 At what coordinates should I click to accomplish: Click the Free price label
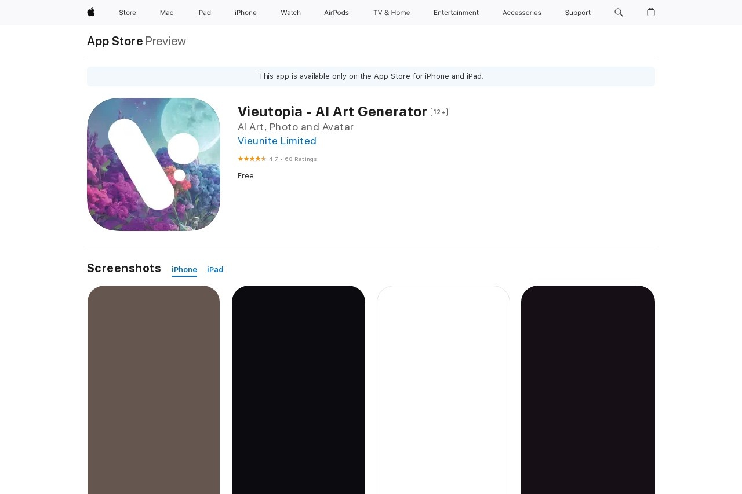(x=246, y=176)
